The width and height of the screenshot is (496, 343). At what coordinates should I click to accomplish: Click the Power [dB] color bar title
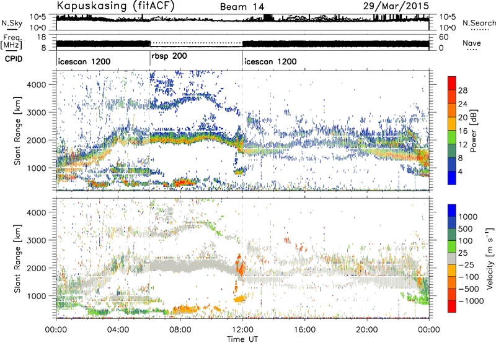point(473,131)
